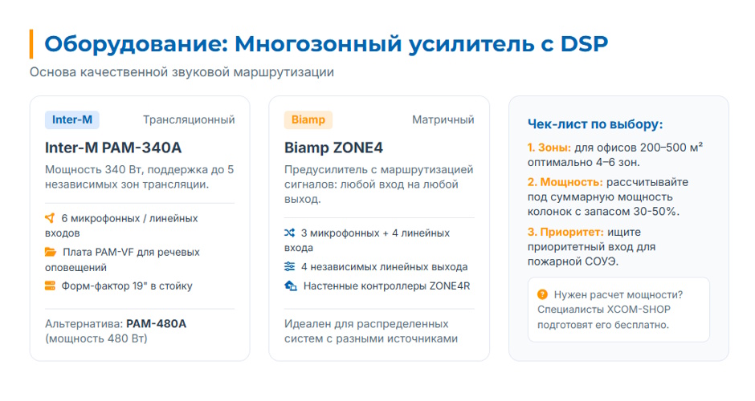Click the Матричный type label
Screen dimensions: 755x401
443,119
